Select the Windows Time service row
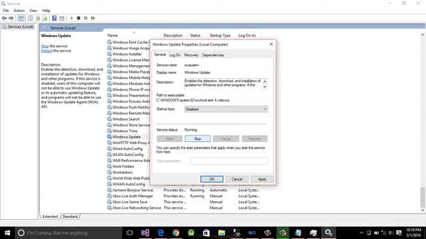The height and width of the screenshot is (239, 426). click(x=124, y=131)
